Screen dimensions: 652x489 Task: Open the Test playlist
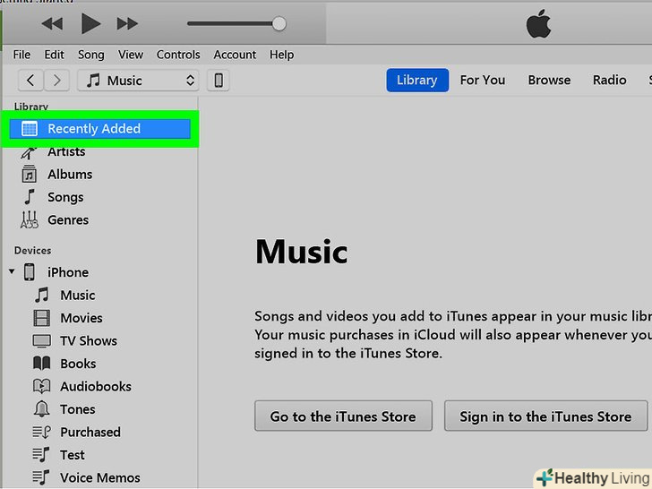[x=73, y=455]
